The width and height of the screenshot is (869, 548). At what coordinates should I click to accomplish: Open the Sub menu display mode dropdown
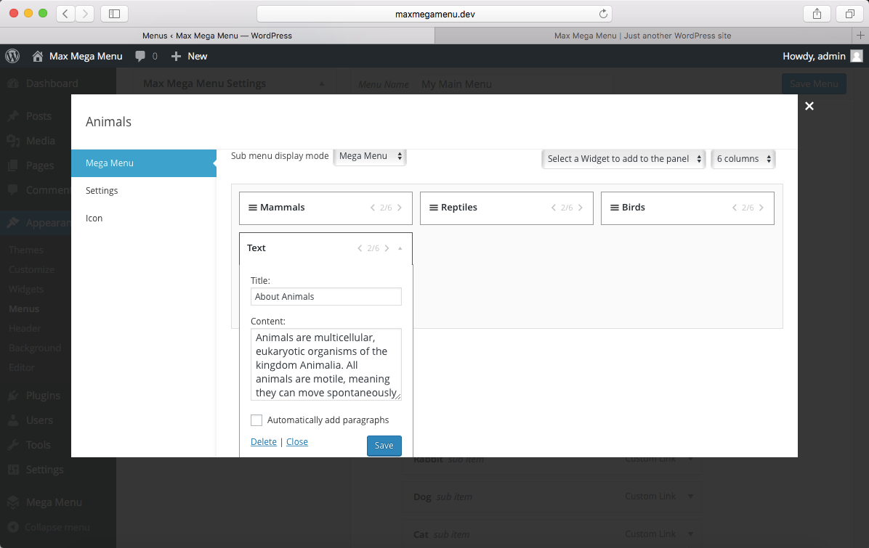point(370,156)
